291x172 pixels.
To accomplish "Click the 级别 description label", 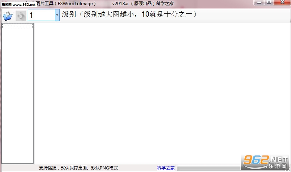I will [129, 14].
